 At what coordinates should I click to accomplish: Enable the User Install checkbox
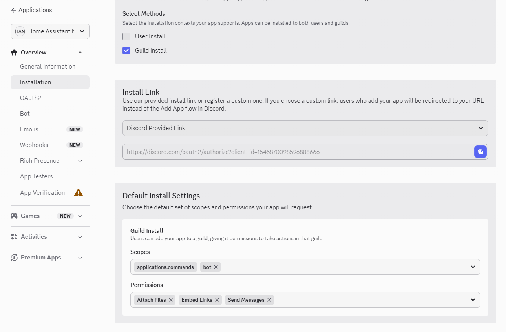126,36
